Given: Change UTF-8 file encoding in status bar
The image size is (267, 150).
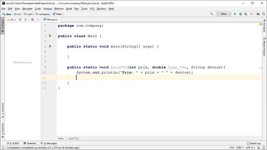Looking at the screenshot, I should 250,147.
